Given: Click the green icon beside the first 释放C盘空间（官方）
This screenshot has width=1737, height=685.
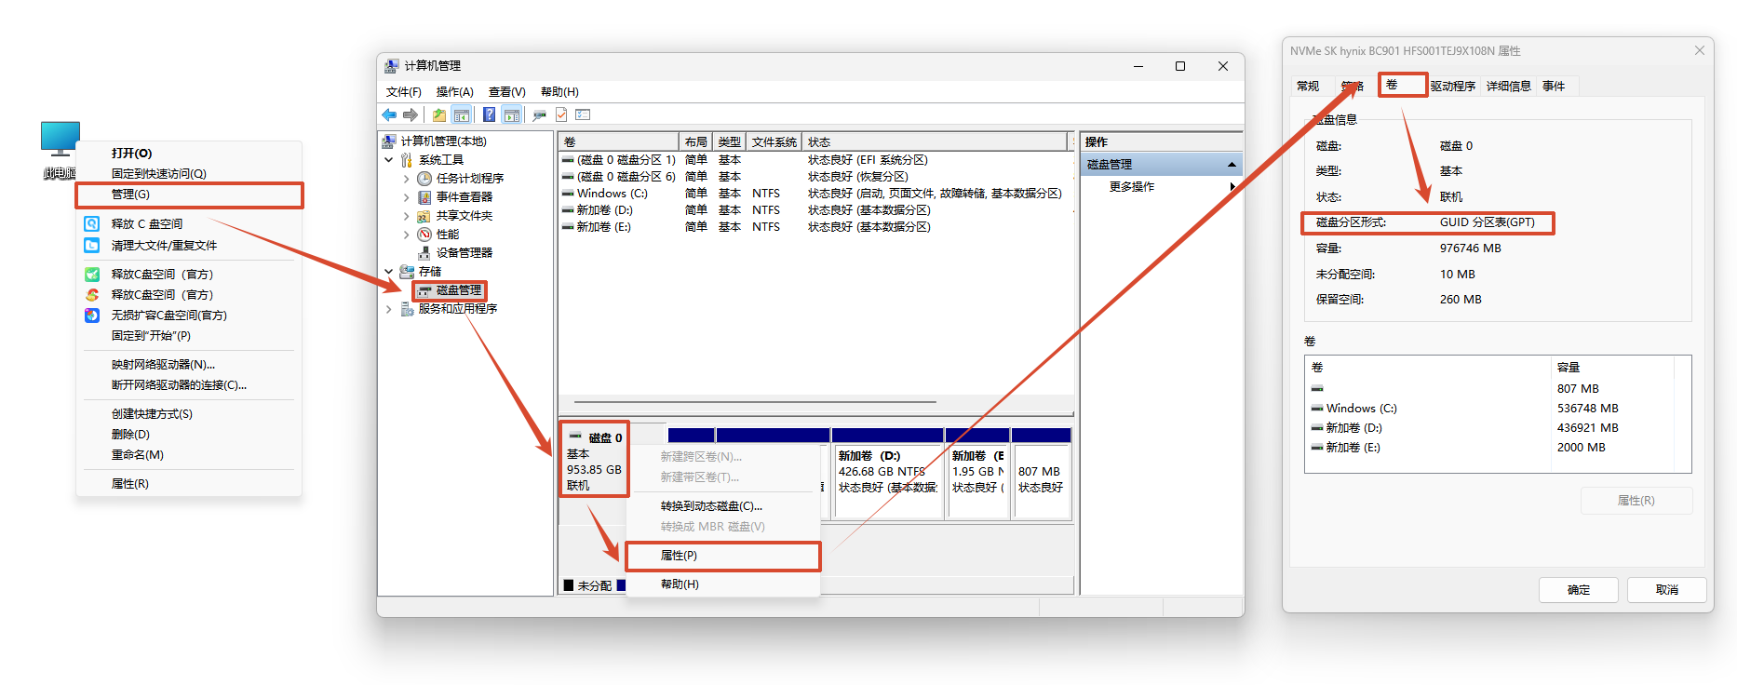Looking at the screenshot, I should point(91,275).
